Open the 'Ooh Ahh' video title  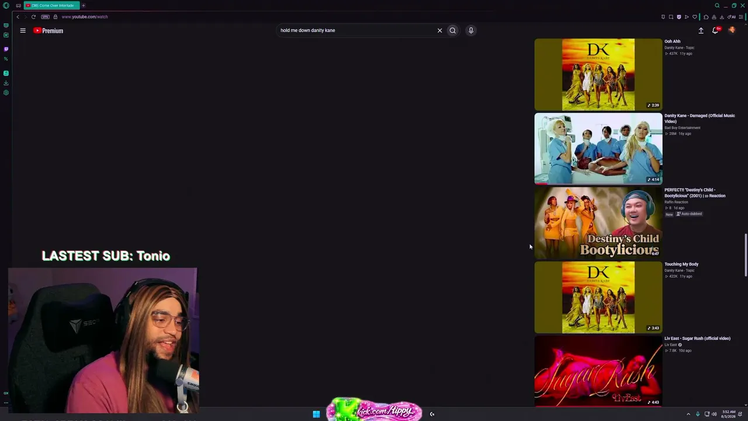point(672,42)
